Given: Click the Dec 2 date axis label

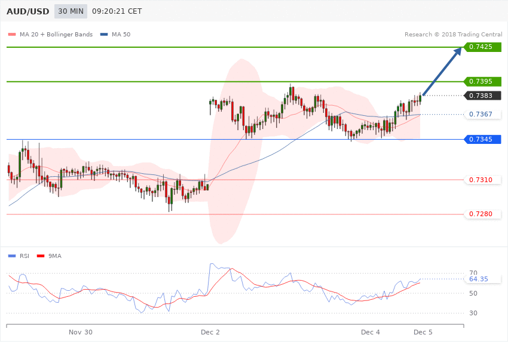Looking at the screenshot, I should click(x=210, y=332).
